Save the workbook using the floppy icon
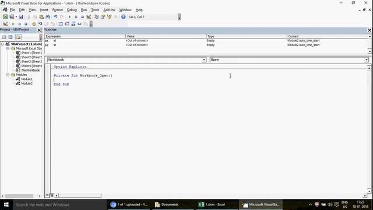This screenshot has height=210, width=373. tap(21, 17)
